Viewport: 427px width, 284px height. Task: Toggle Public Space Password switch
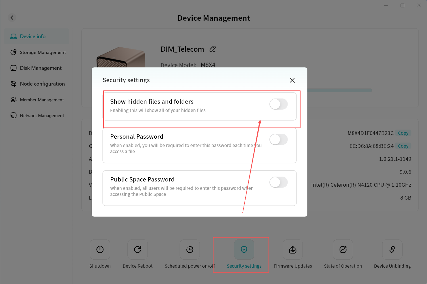point(278,182)
